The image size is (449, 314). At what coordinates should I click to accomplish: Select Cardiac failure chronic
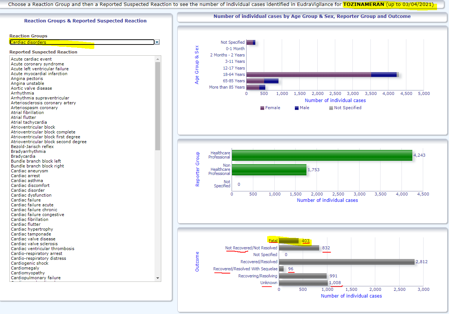click(x=34, y=210)
